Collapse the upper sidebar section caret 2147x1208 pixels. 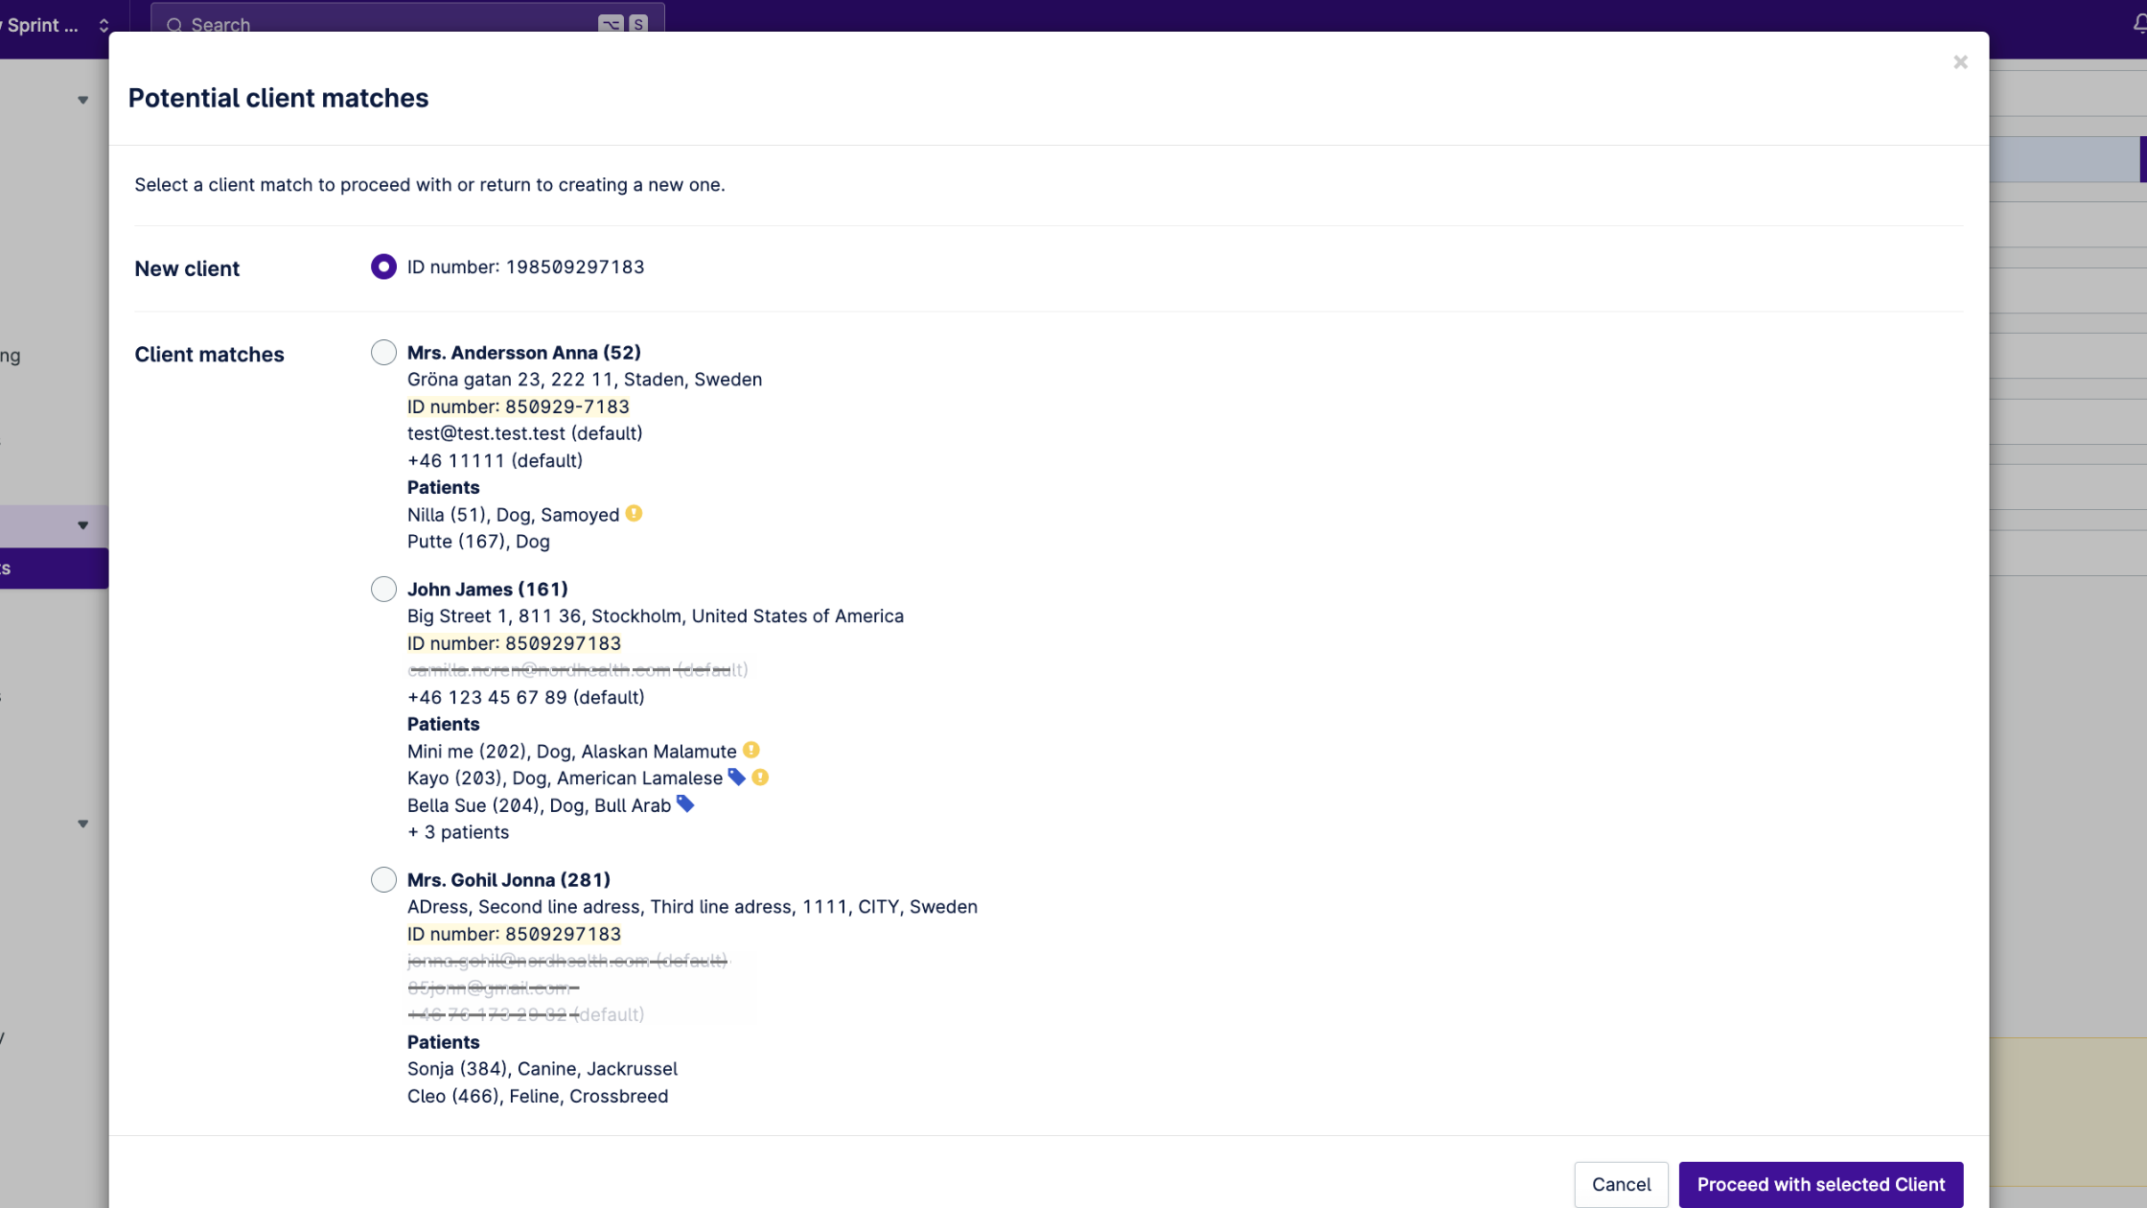point(82,100)
